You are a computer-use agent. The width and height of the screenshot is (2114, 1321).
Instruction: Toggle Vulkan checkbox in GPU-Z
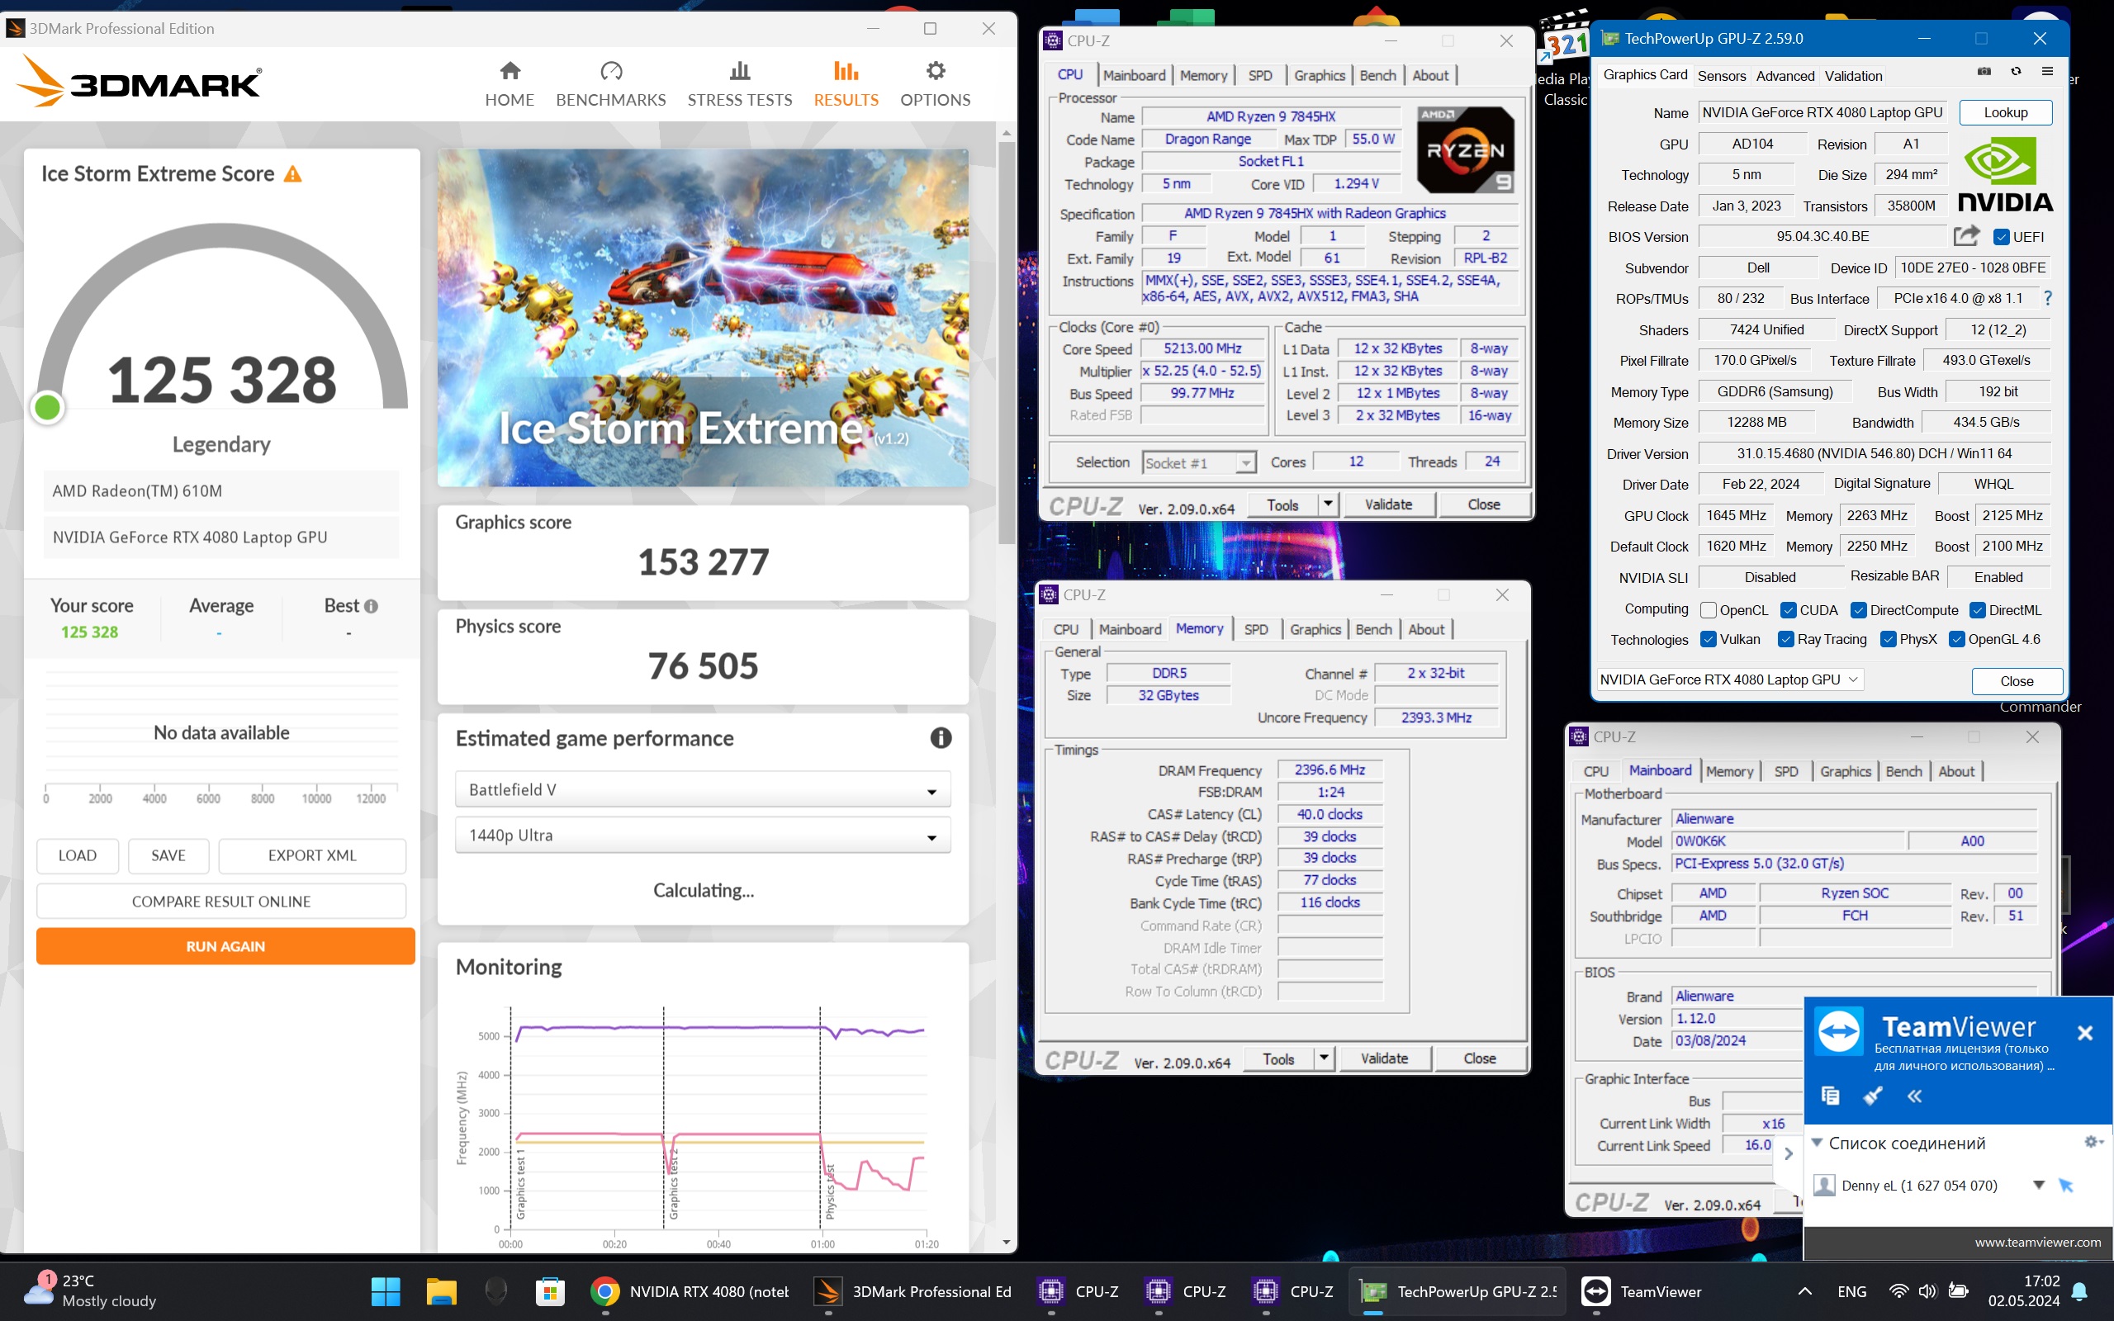(1709, 639)
